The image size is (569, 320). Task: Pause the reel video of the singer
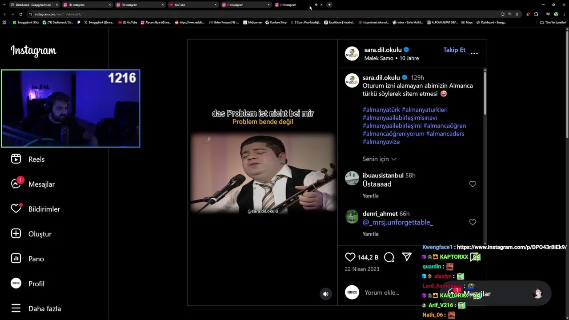pos(262,173)
